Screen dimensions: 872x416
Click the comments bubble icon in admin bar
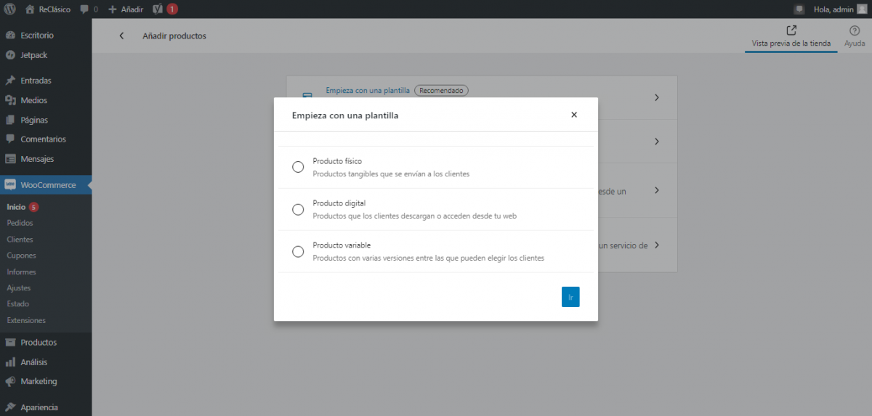(x=84, y=9)
